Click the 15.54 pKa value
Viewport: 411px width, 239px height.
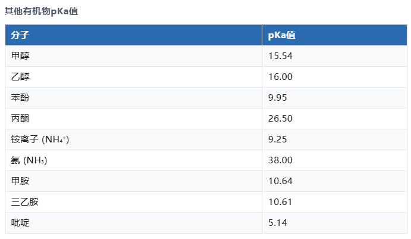click(x=280, y=56)
